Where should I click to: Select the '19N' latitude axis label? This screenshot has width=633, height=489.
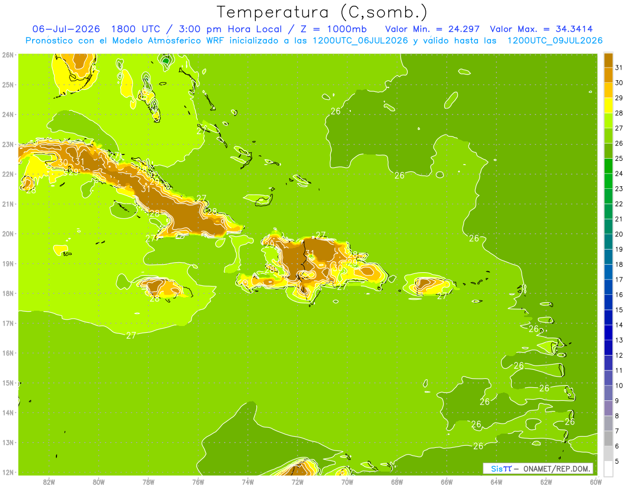pyautogui.click(x=8, y=263)
